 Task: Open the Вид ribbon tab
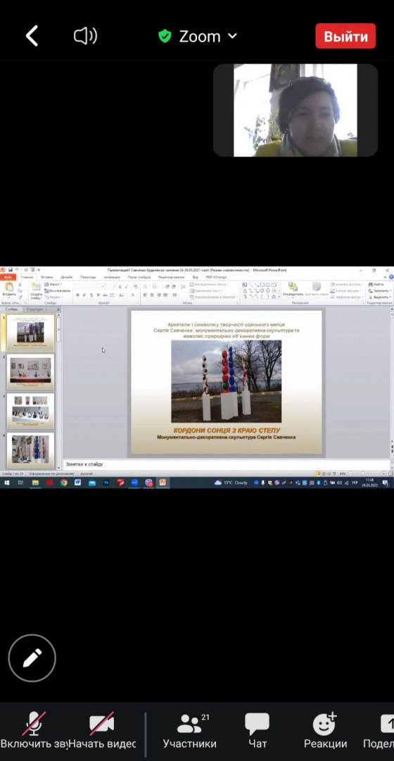195,277
